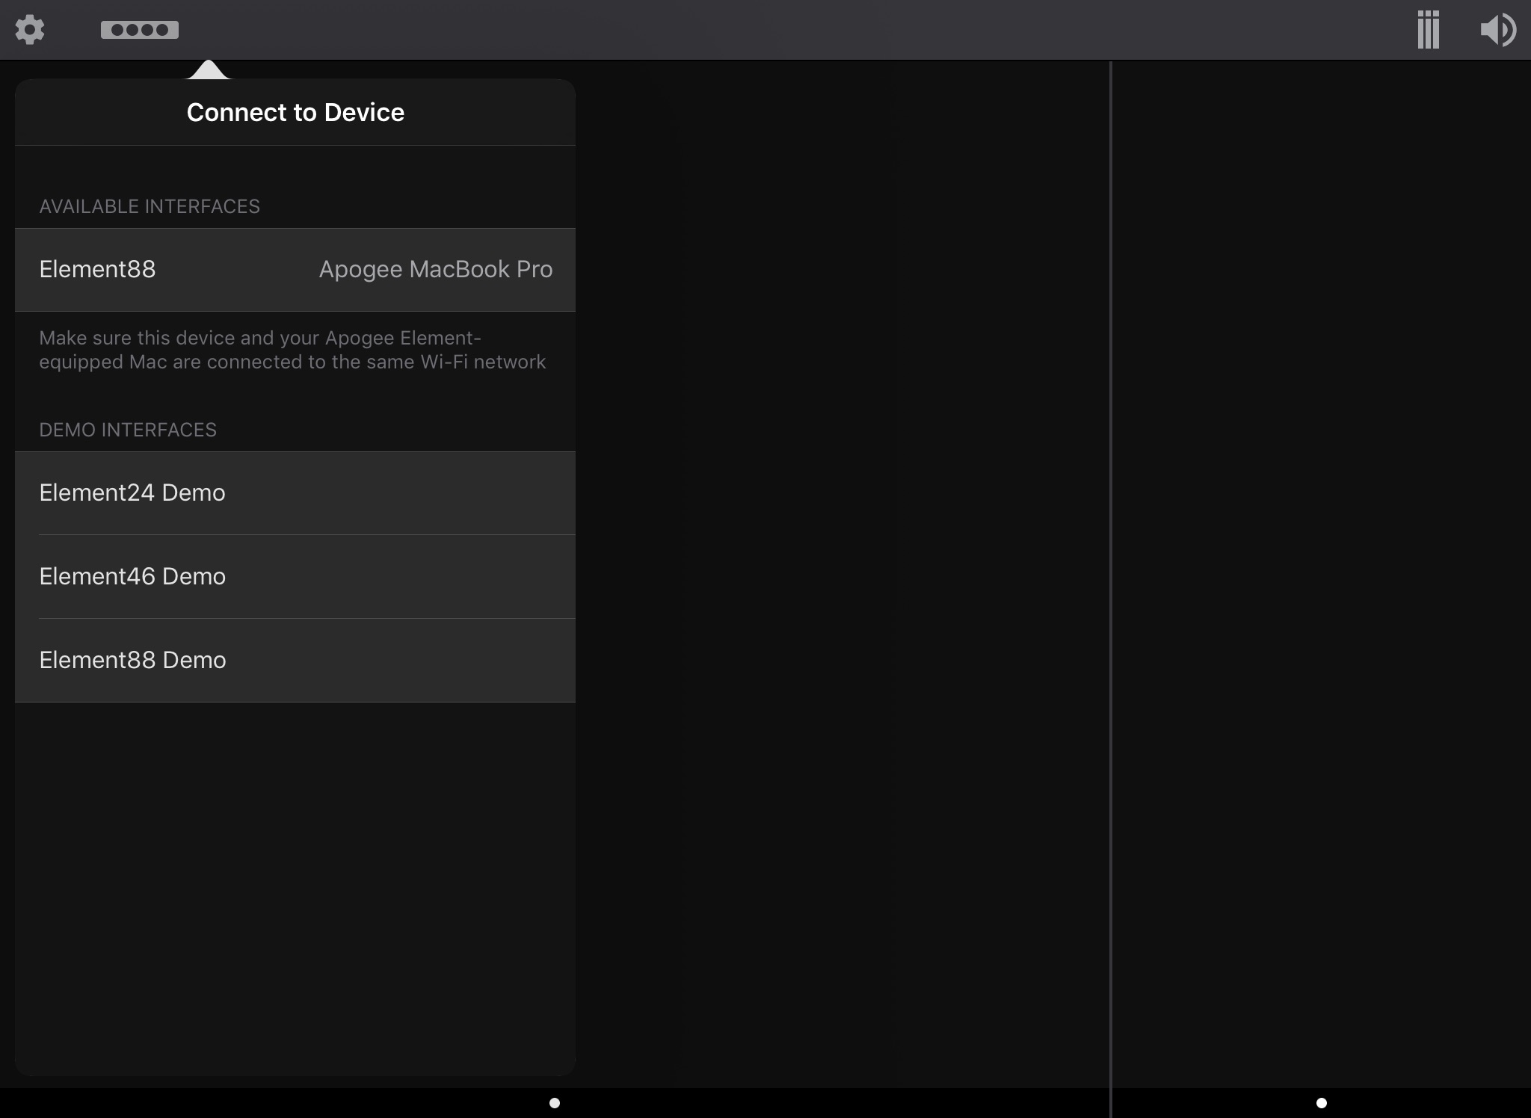The height and width of the screenshot is (1118, 1531).
Task: Select Element46 Demo interface
Action: click(132, 576)
